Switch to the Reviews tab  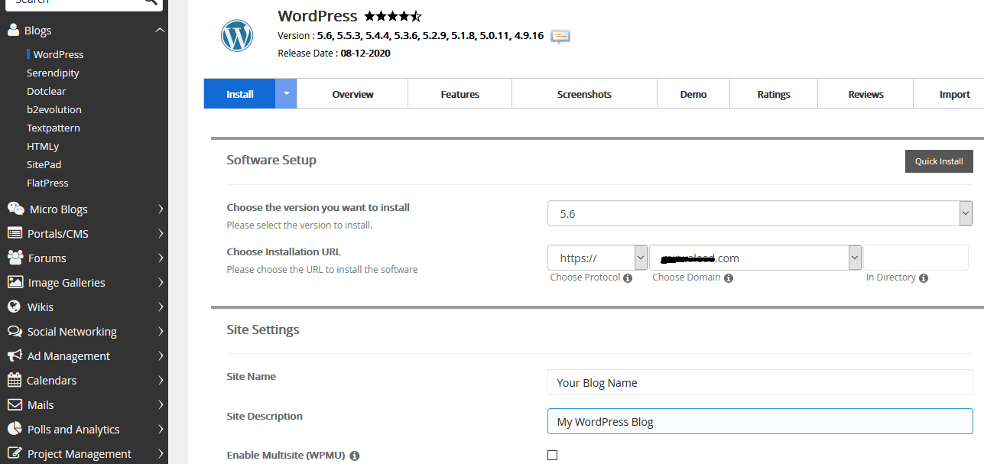(x=865, y=94)
